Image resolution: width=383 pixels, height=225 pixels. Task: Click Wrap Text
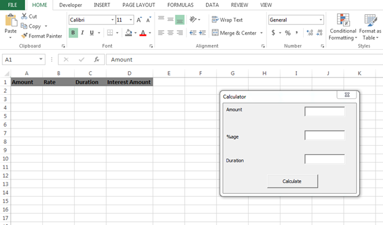coord(227,20)
